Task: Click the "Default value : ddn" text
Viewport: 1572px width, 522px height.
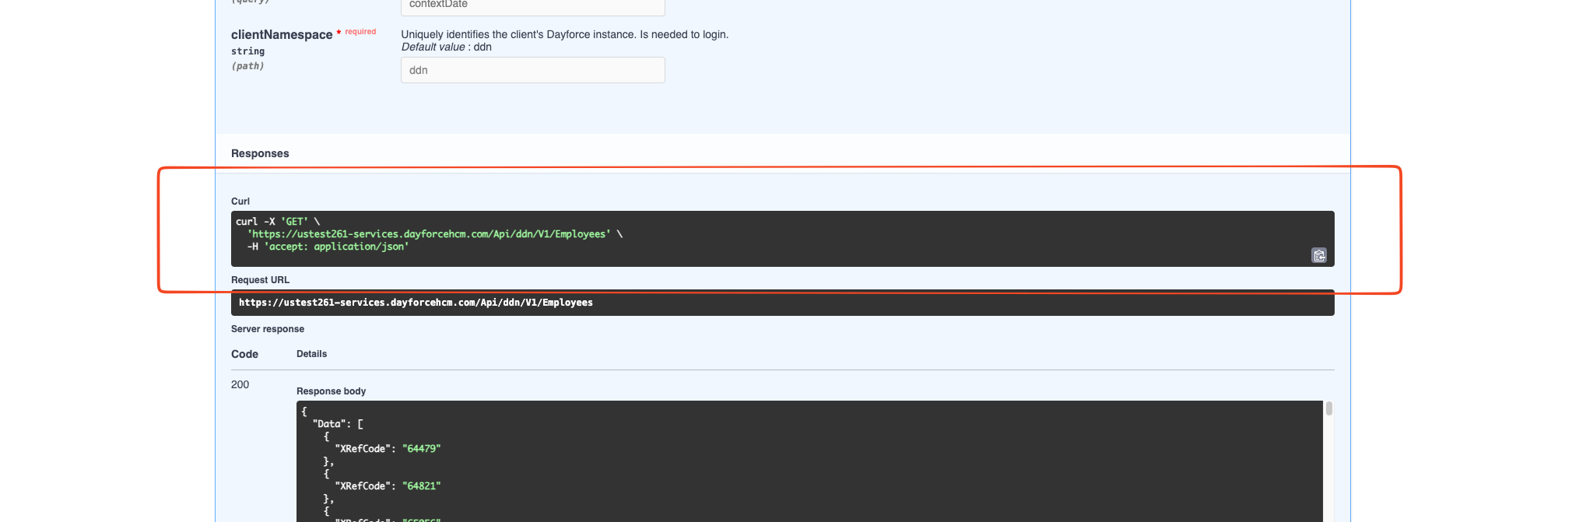Action: pos(447,47)
